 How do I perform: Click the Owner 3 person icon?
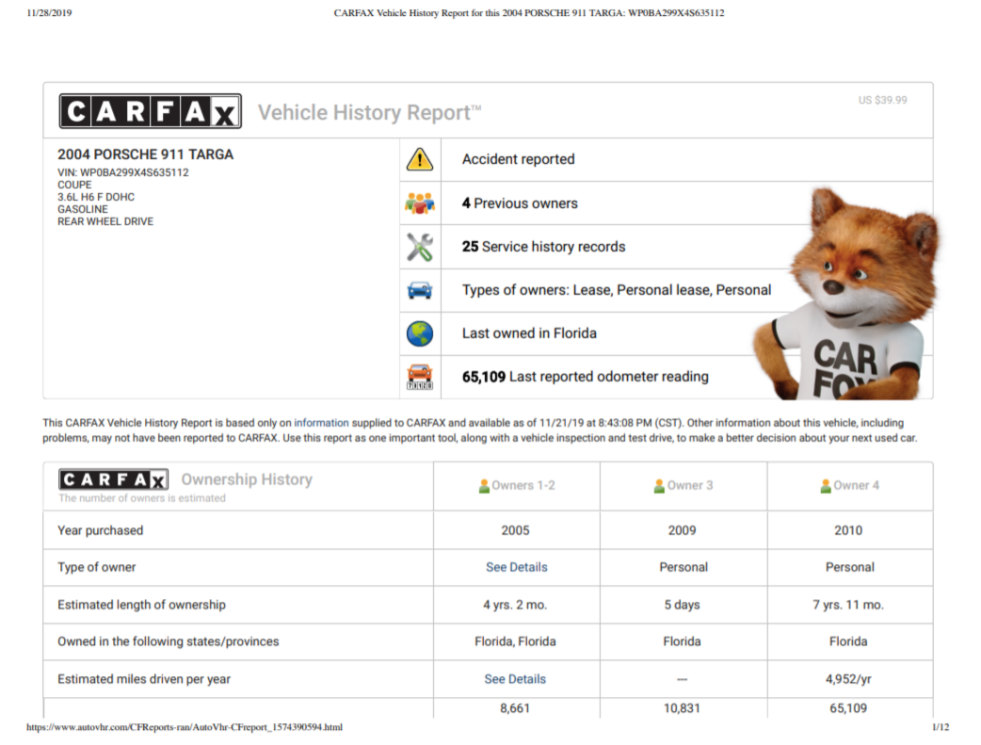[x=659, y=486]
